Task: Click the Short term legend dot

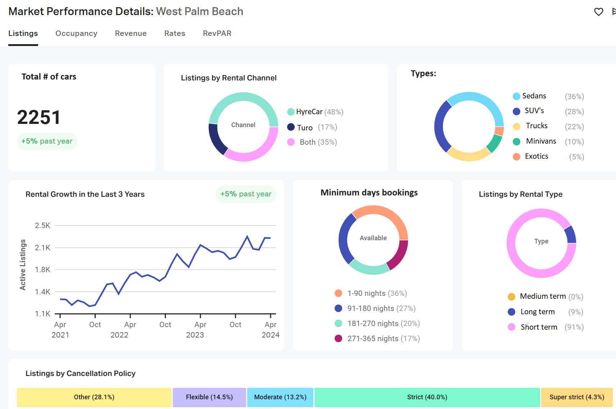Action: click(x=511, y=327)
